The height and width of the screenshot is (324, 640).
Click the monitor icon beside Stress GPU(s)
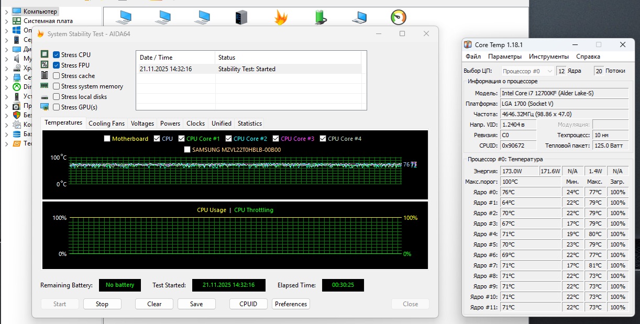coord(45,107)
